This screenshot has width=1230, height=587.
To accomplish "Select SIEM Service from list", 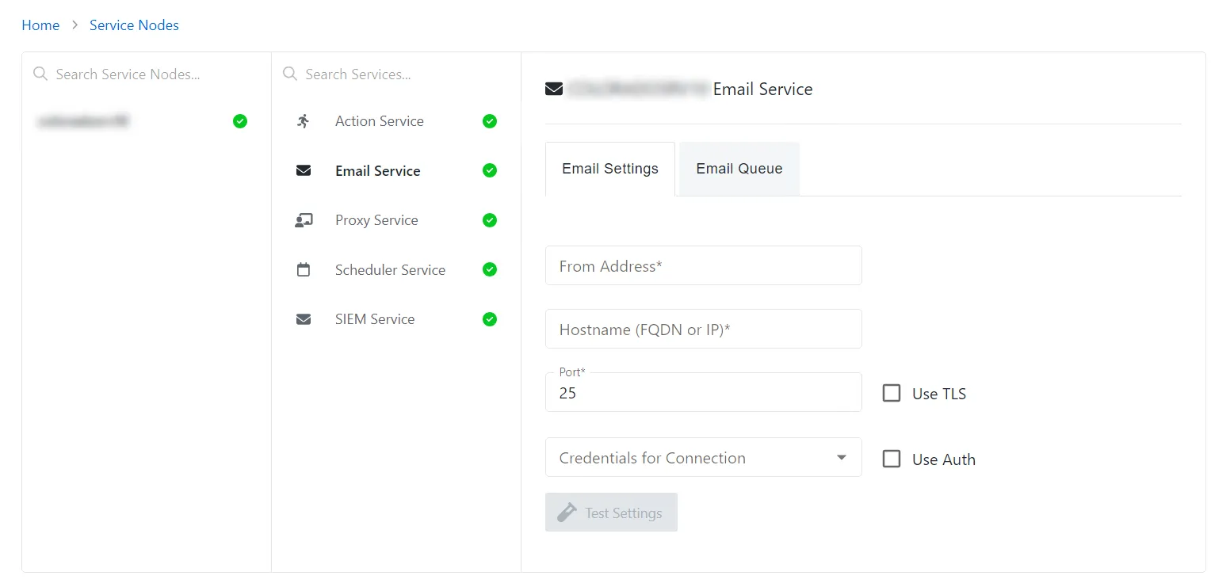I will [396, 319].
